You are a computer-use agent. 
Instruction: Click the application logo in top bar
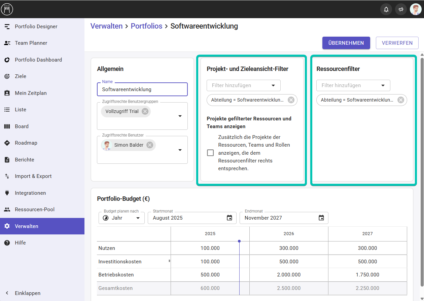click(7, 9)
